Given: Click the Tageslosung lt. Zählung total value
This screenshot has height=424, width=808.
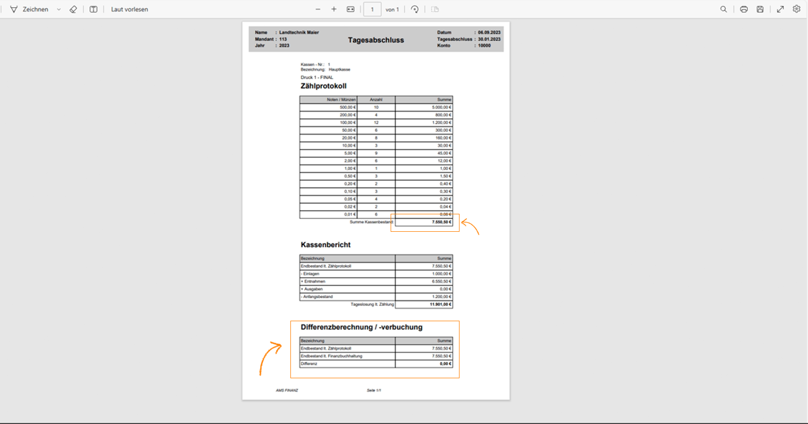Looking at the screenshot, I should point(440,304).
